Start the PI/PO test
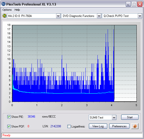The image size is (144, 139). 130,117
